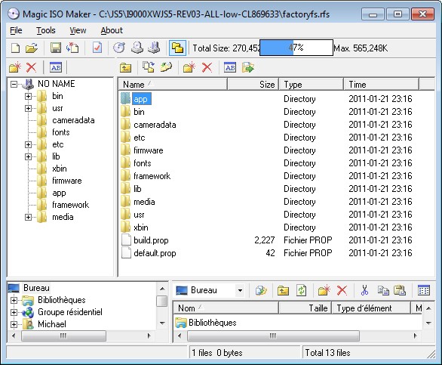Delete the selected file with the image list red X

(207, 67)
